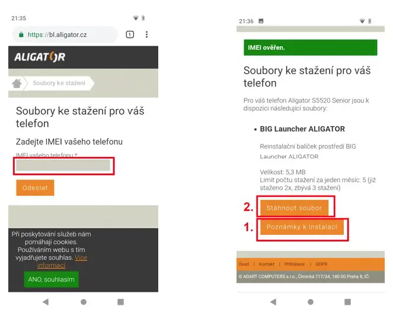Screen dimensions: 393x316
Task: Click the IMEI input field
Action: (x=63, y=165)
